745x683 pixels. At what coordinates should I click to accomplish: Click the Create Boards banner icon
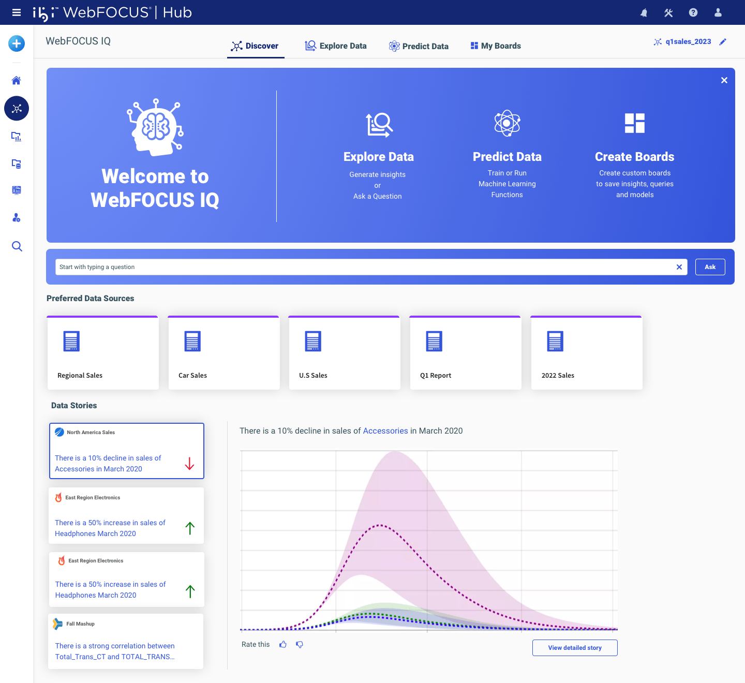tap(635, 123)
